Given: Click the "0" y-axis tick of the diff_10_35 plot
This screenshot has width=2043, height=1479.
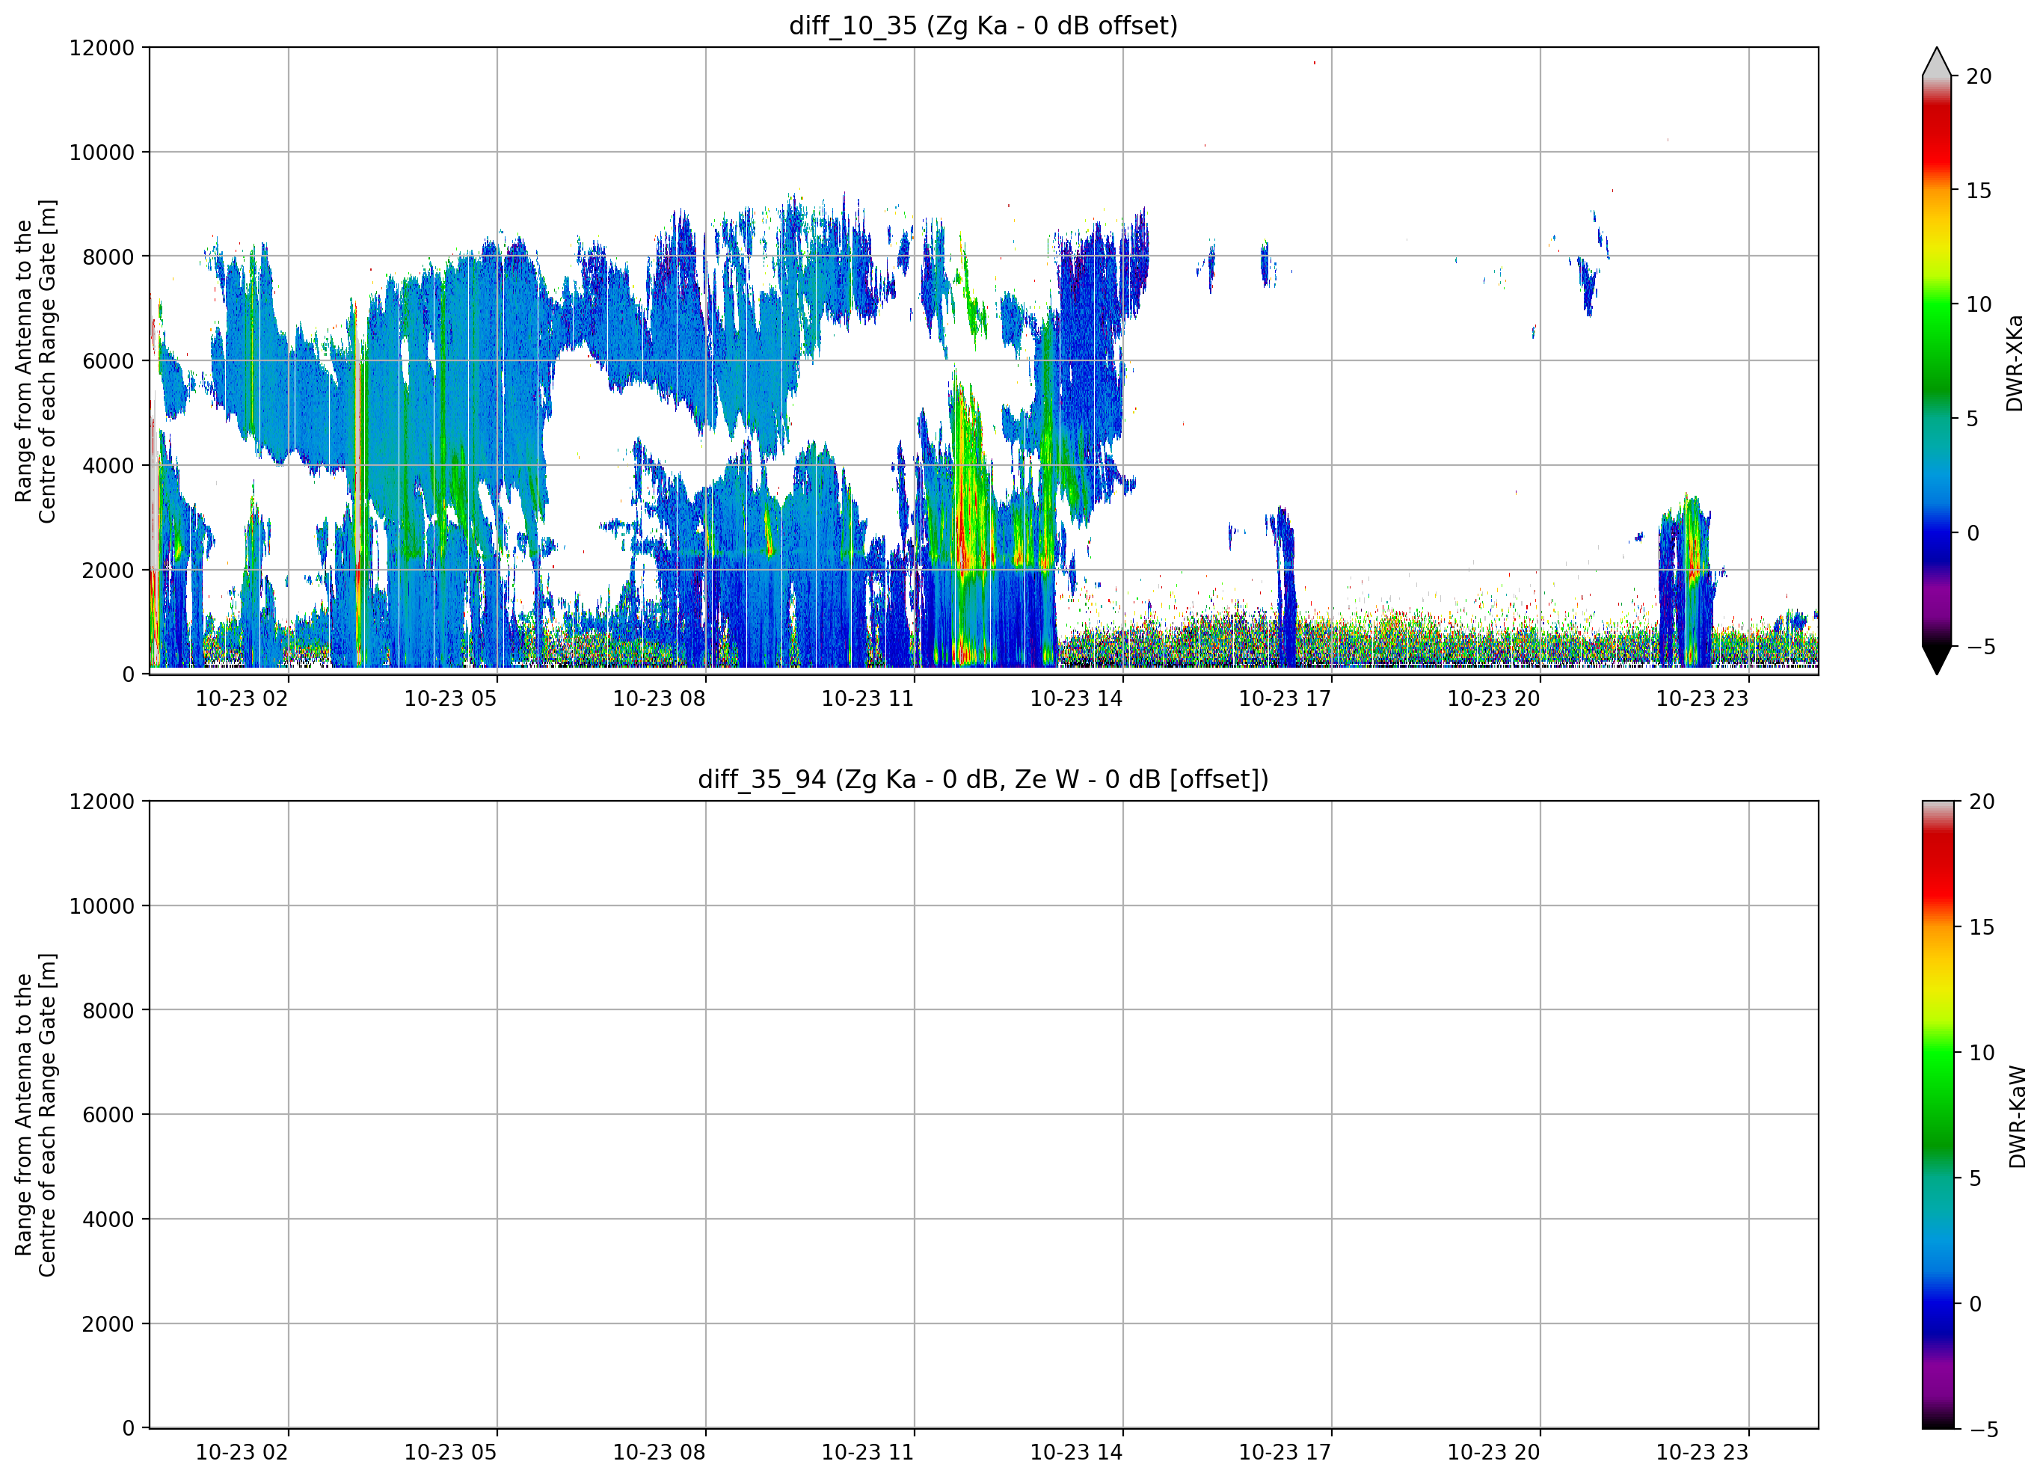Looking at the screenshot, I should click(129, 674).
